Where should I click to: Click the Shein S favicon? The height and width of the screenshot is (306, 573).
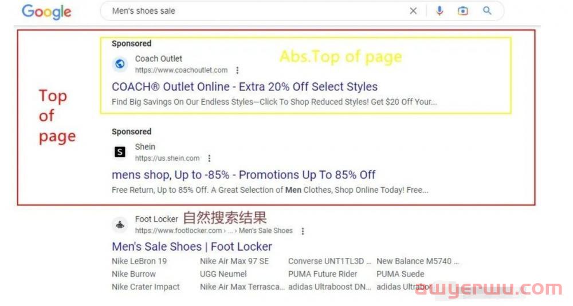pyautogui.click(x=120, y=152)
